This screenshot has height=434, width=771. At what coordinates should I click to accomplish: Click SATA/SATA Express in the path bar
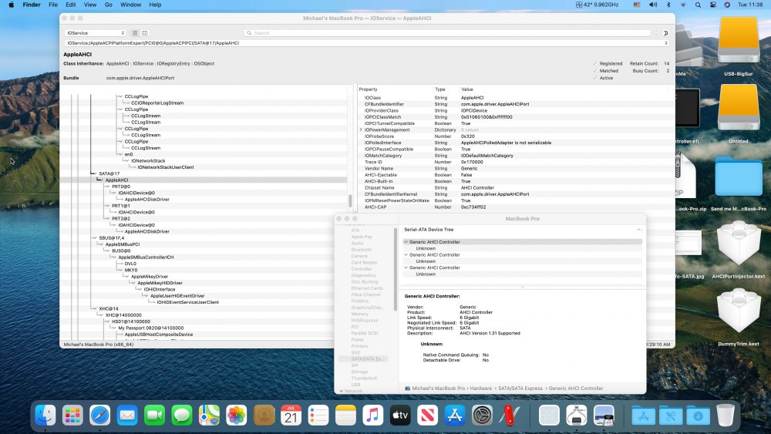(x=520, y=389)
